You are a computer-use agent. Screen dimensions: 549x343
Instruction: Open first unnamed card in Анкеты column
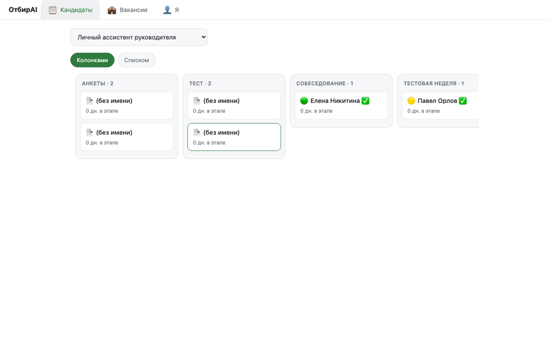(127, 105)
